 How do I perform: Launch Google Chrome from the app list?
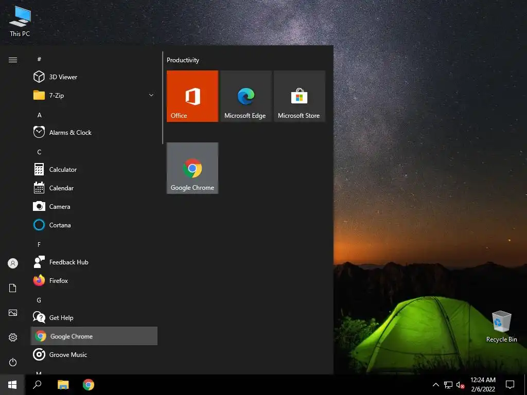[x=94, y=336]
